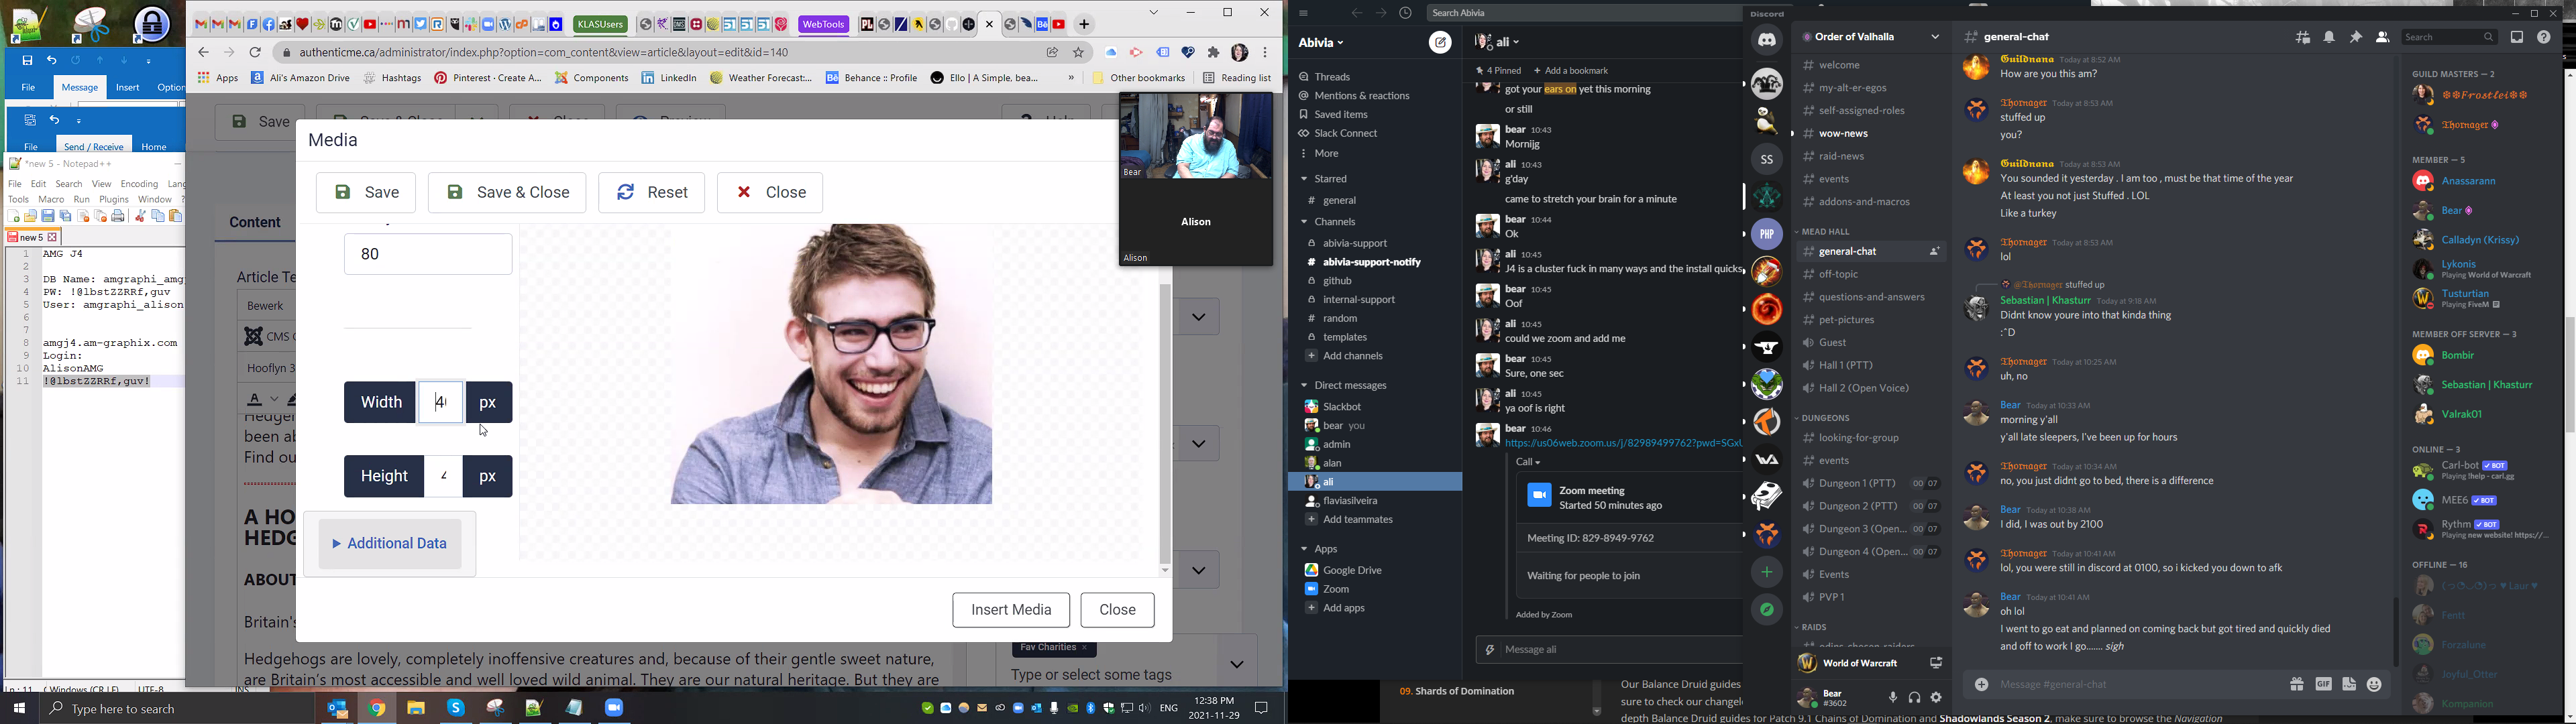
Task: Expand Additional Data in Media dialog
Action: [x=390, y=544]
